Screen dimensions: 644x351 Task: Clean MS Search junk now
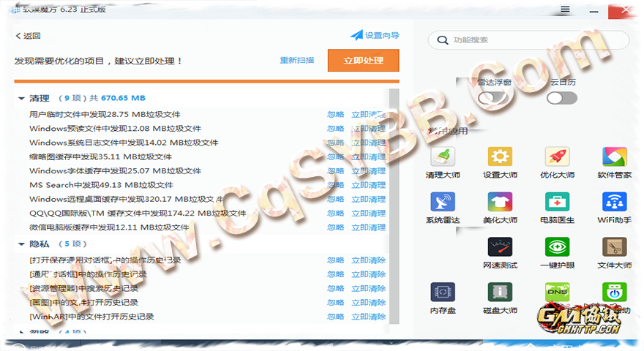coord(368,185)
